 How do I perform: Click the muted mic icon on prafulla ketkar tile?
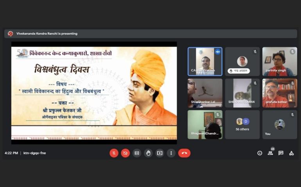[x=292, y=83]
